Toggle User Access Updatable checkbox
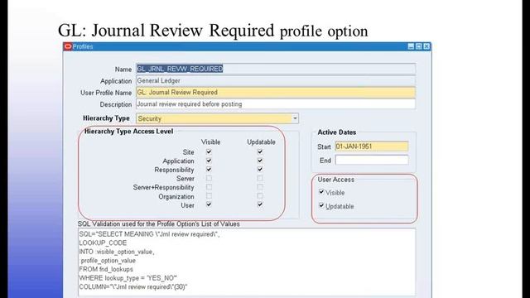Screen dimensions: 530x298 tap(321, 205)
